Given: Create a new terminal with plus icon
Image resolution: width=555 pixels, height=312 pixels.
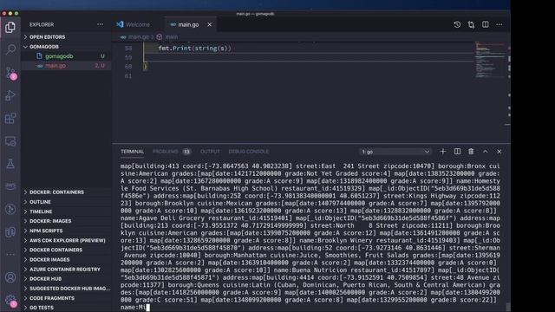Looking at the screenshot, I should pos(443,152).
